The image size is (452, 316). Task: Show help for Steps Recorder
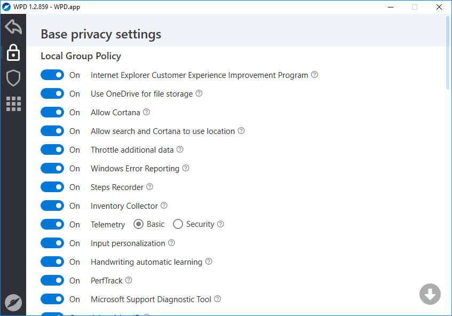[x=149, y=187]
